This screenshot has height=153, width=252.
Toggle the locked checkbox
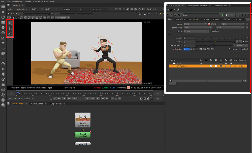tap(240, 49)
